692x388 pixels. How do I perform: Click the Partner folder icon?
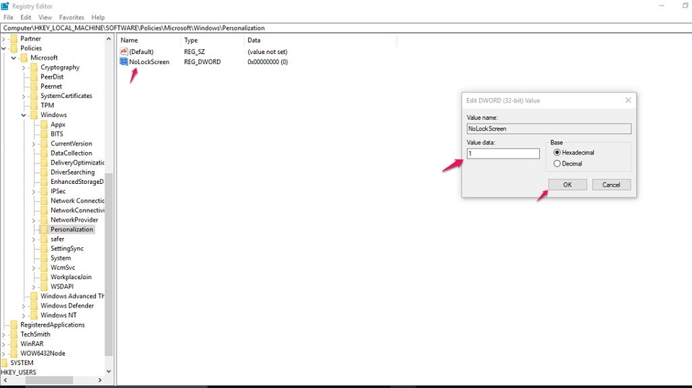(14, 38)
